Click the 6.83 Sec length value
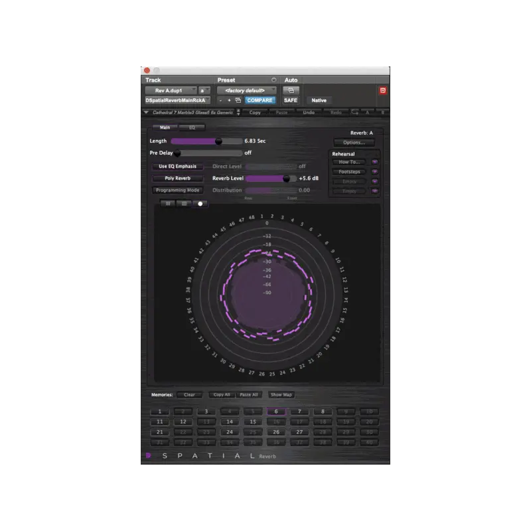531x531 pixels. [x=255, y=141]
